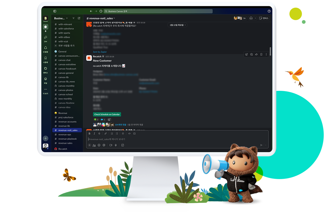Viewport: 326px width, 215px height.
Task: Add reaction from message hover toolbar
Action: [246, 54]
